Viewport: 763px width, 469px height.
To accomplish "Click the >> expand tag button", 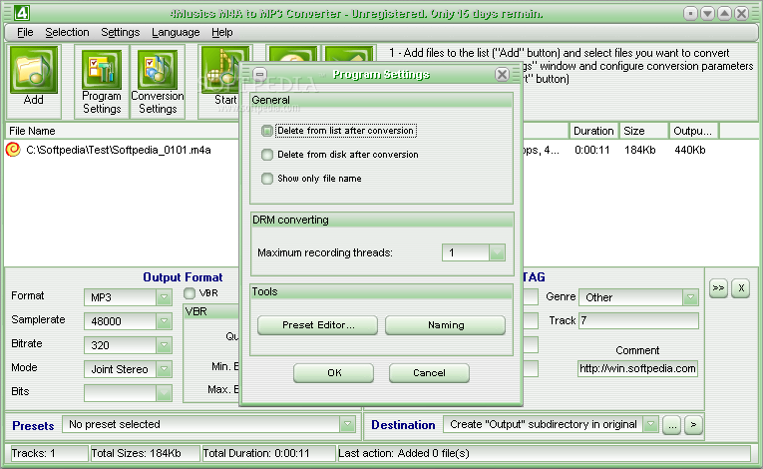I will (x=718, y=287).
